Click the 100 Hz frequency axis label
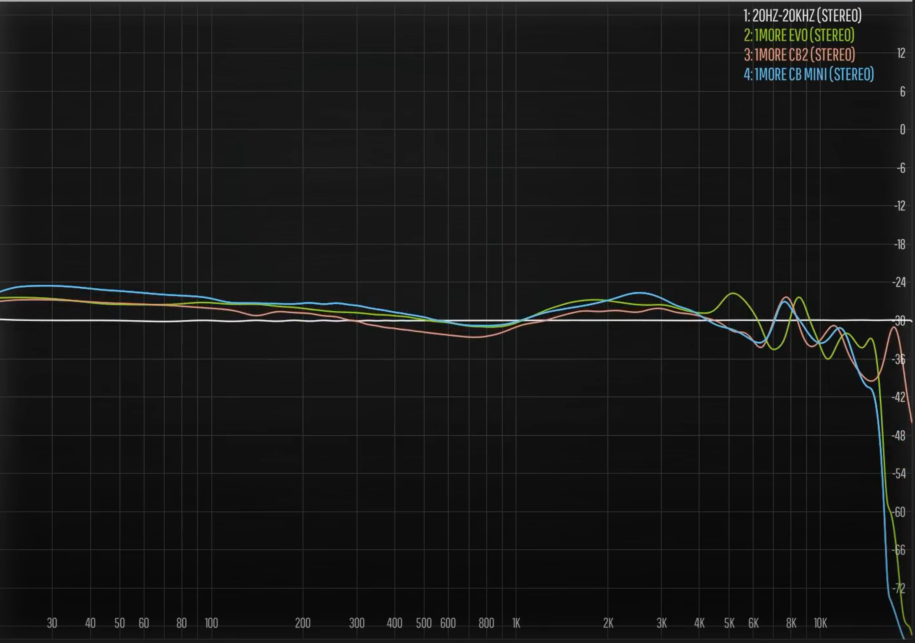The height and width of the screenshot is (643, 915). (x=211, y=623)
